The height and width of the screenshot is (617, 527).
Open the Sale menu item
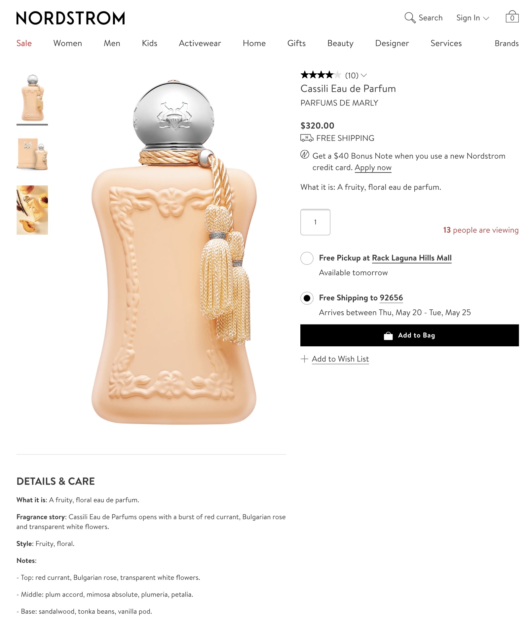click(x=24, y=43)
